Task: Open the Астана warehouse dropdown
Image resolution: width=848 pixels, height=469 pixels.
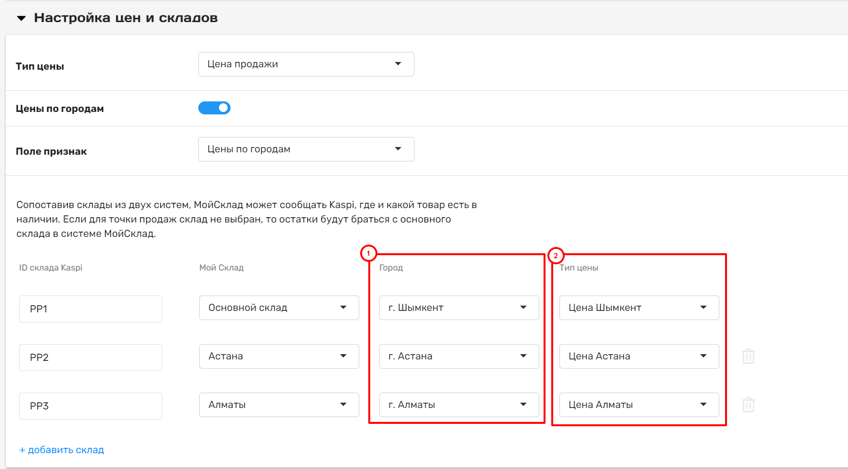Action: point(279,356)
